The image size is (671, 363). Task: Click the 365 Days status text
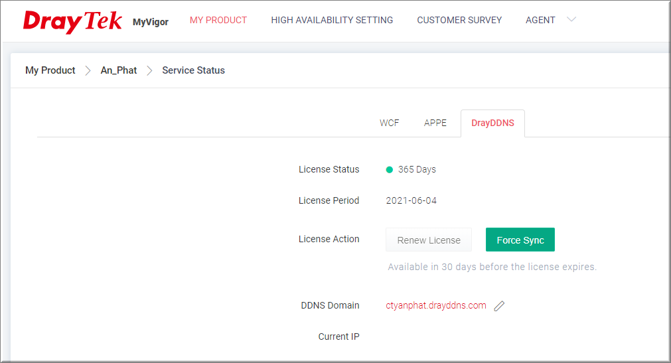click(x=417, y=170)
